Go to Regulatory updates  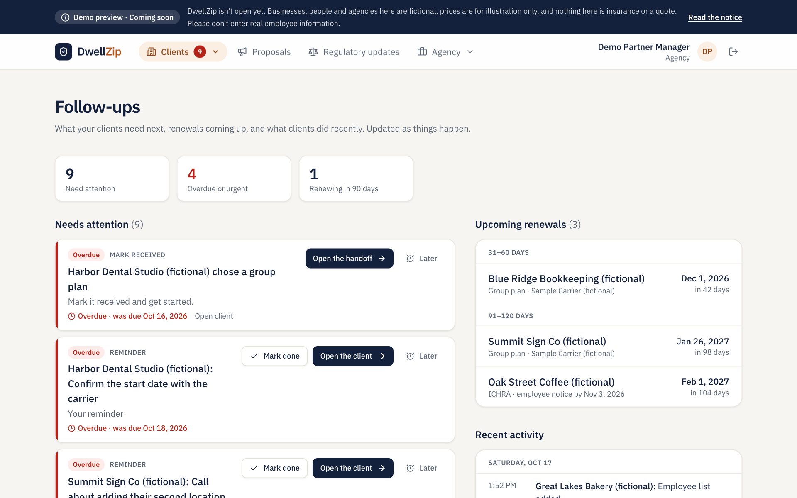[354, 52]
